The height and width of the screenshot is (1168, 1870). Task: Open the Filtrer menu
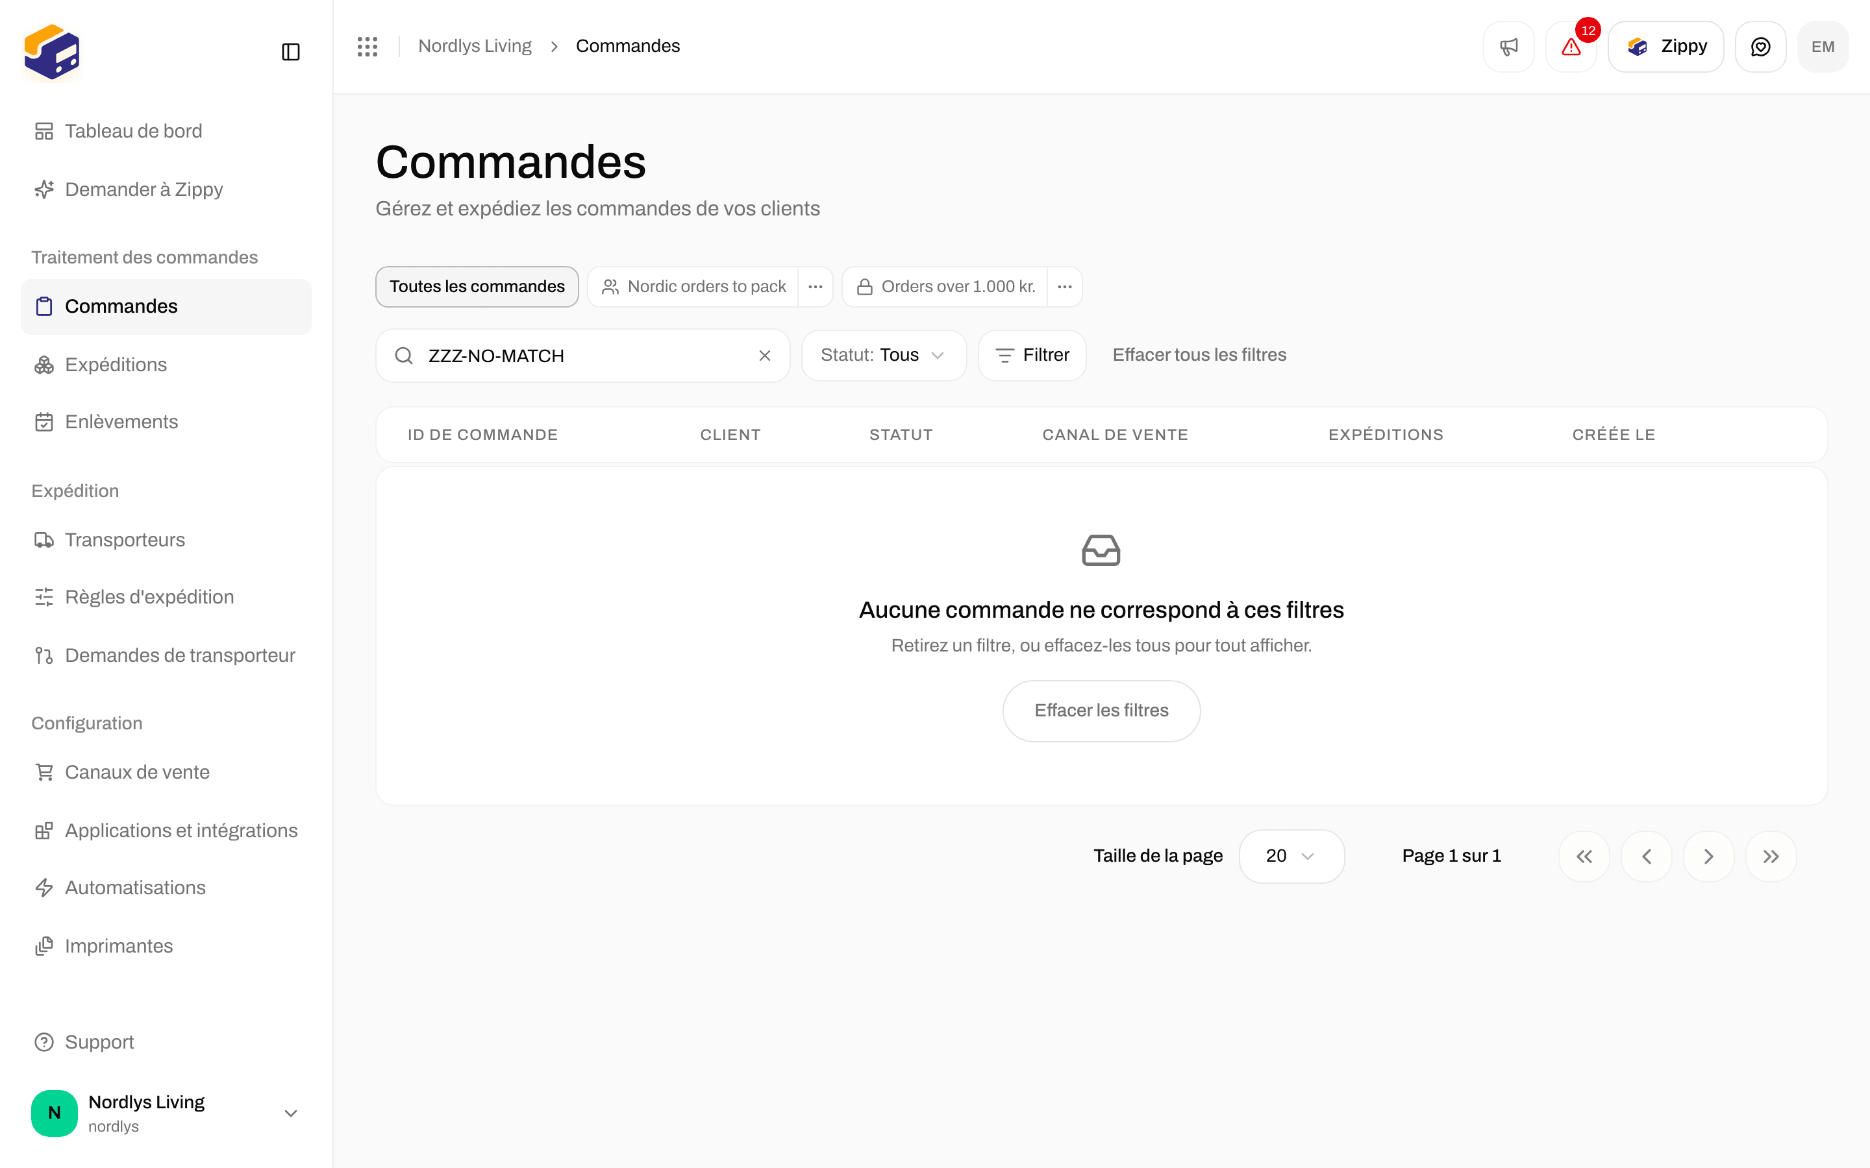tap(1032, 356)
